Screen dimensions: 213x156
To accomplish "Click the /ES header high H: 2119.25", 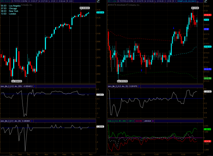I will [149, 1].
